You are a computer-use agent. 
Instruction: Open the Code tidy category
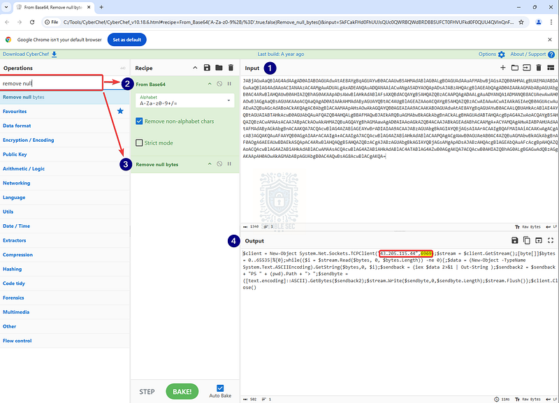point(64,284)
